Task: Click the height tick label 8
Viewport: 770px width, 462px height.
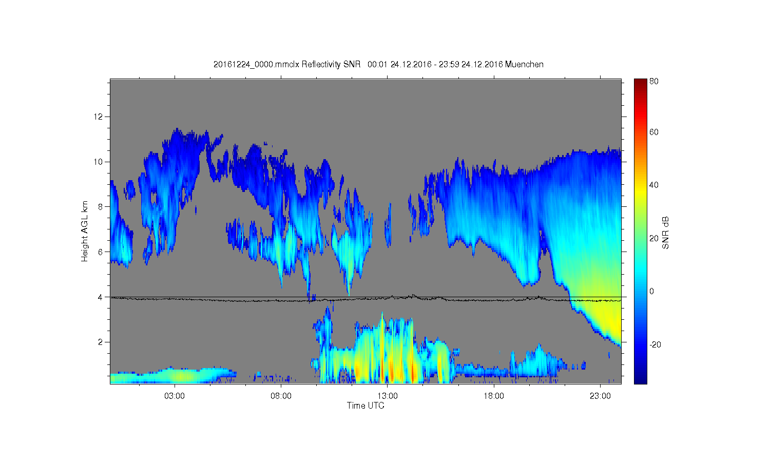Action: pyautogui.click(x=101, y=207)
